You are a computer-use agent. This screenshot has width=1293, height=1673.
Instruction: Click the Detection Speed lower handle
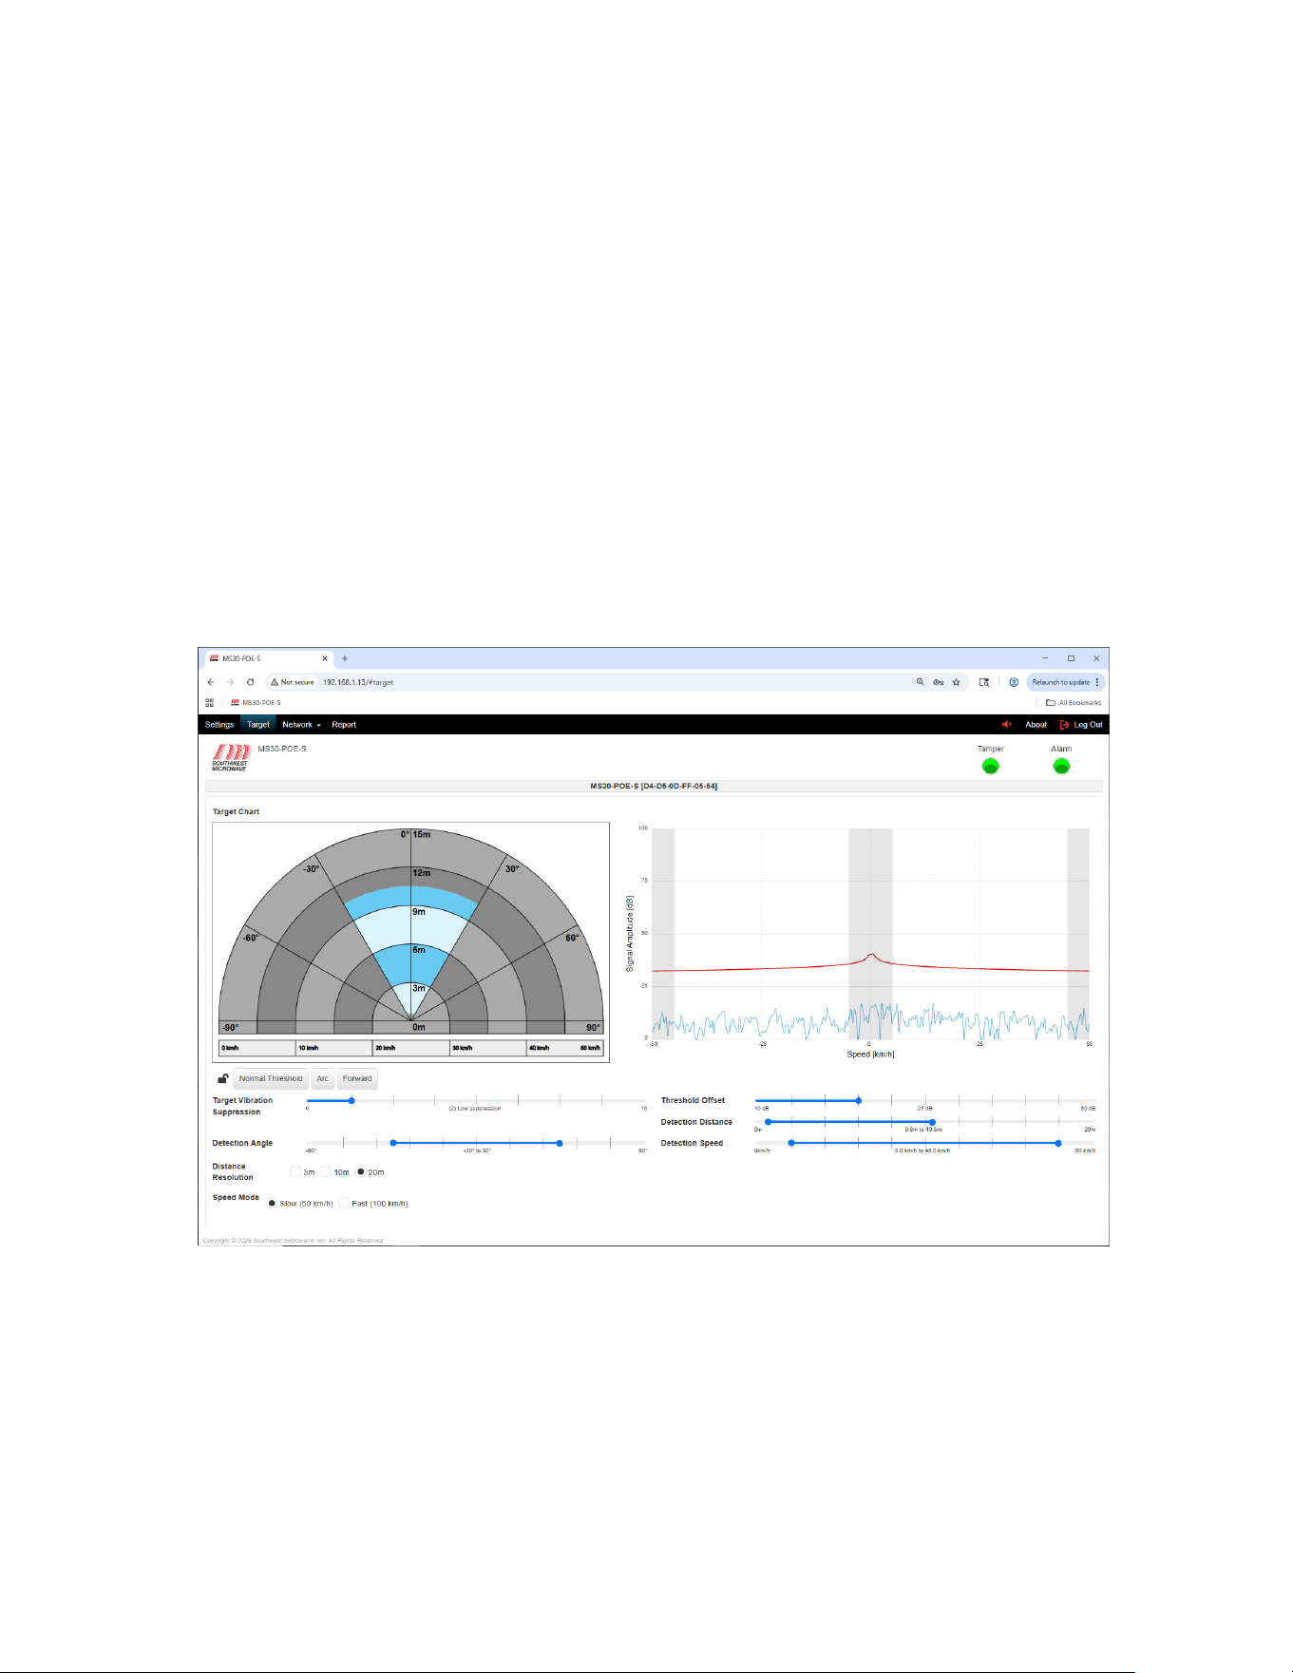[x=791, y=1144]
